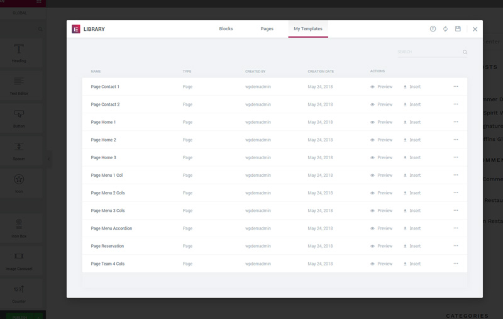Open the library info help icon

433,29
